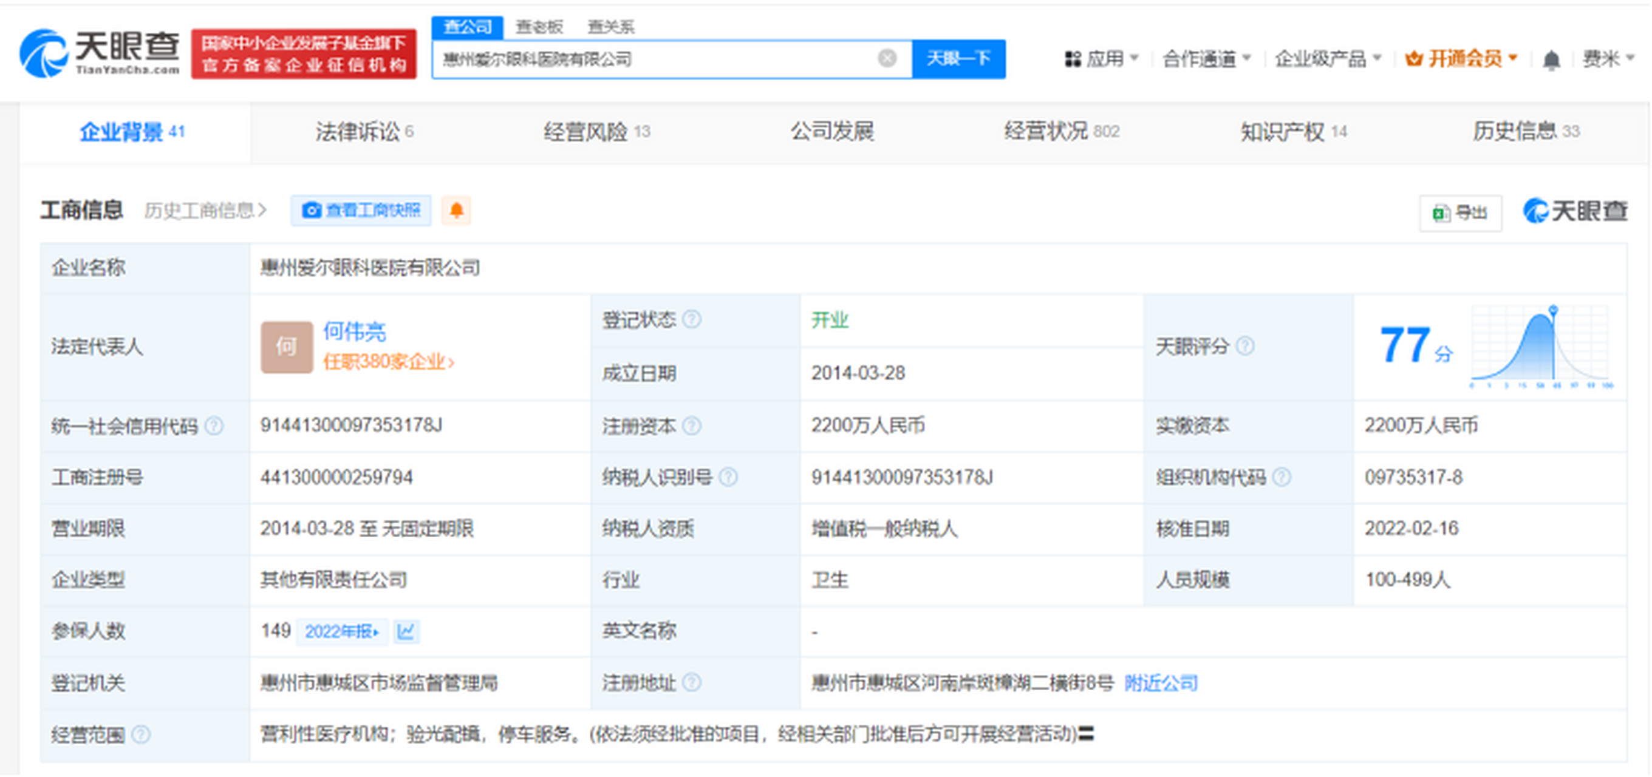The height and width of the screenshot is (777, 1652).
Task: Click 惠州市惠城区市场监督管理局 registration authority
Action: [379, 684]
